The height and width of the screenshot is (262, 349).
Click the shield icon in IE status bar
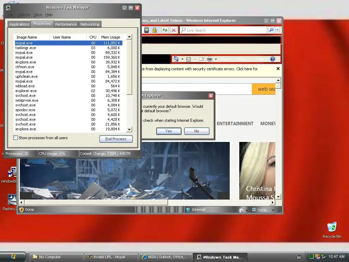[x=21, y=210]
